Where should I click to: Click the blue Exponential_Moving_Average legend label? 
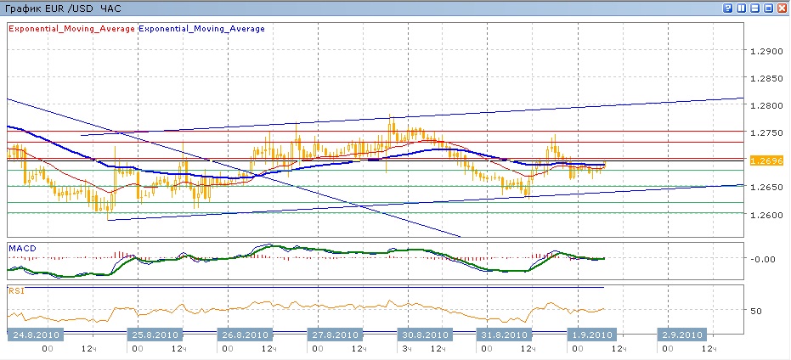(x=201, y=28)
